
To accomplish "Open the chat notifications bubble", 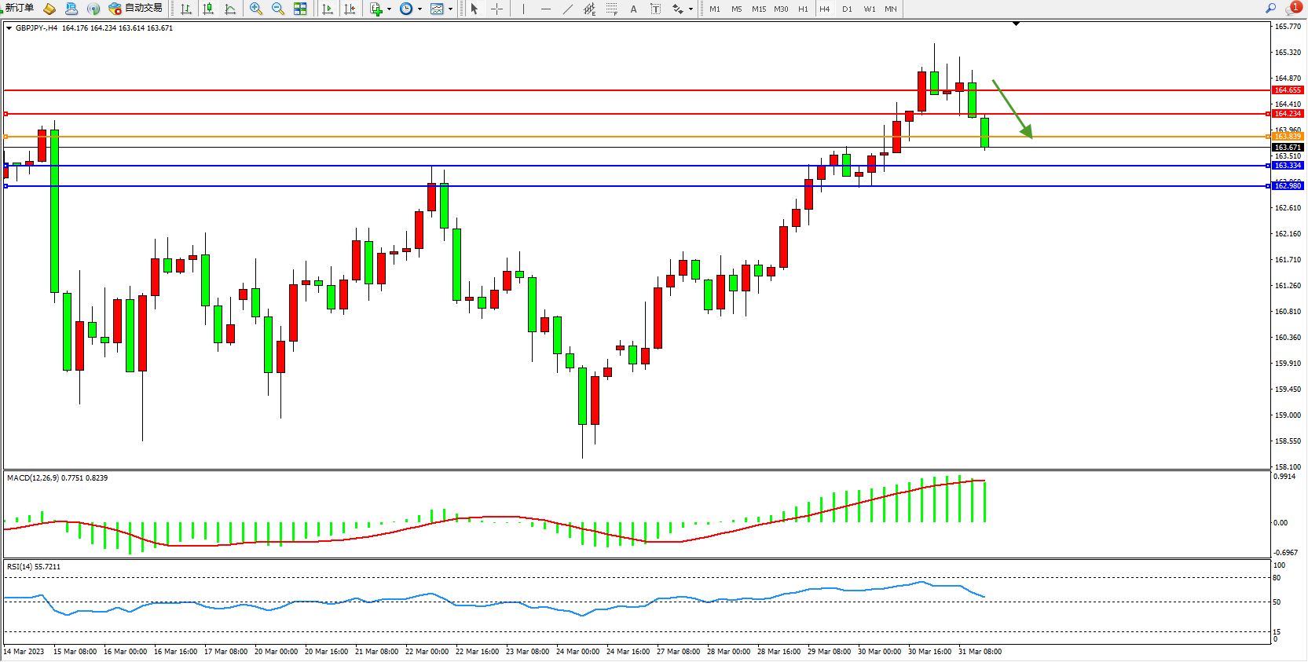I will tap(1292, 9).
